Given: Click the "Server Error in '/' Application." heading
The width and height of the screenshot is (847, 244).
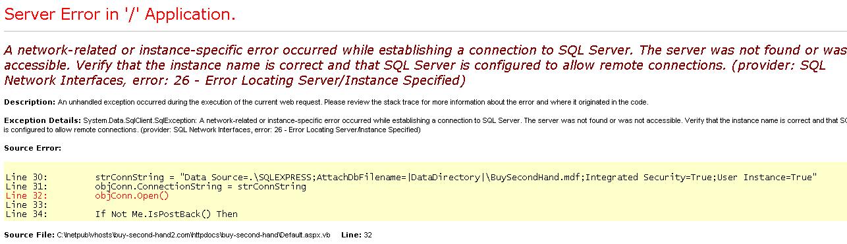Looking at the screenshot, I should tap(119, 14).
